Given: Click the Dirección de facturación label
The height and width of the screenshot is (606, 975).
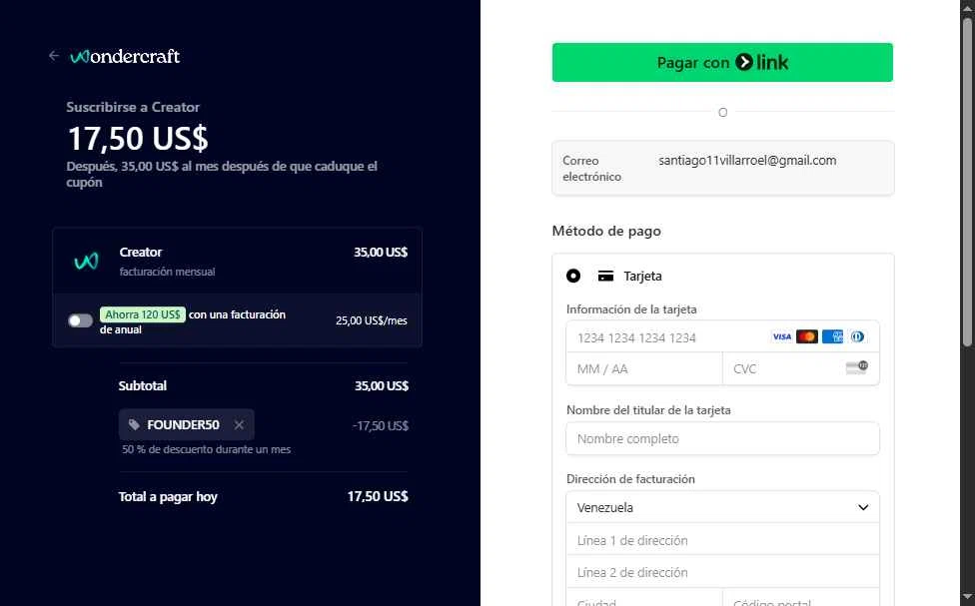Looking at the screenshot, I should click(630, 479).
